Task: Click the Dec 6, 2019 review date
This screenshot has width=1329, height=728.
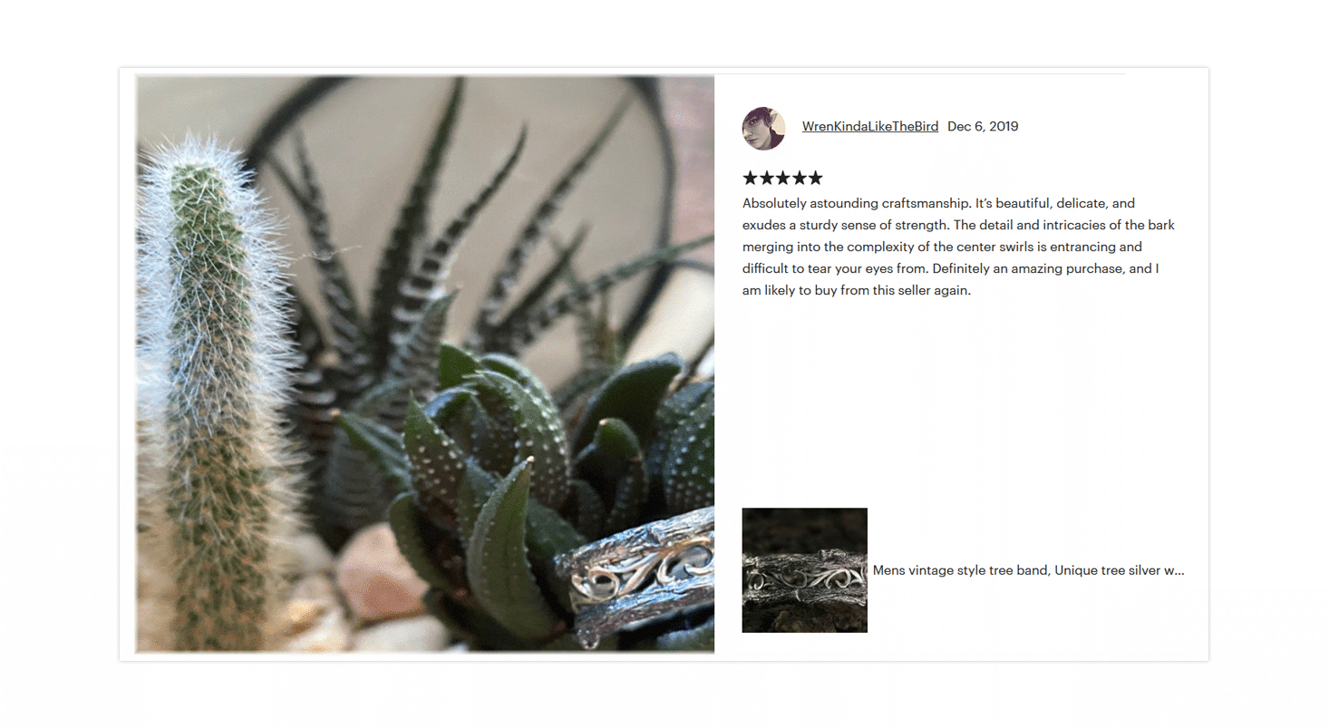Action: 983,127
